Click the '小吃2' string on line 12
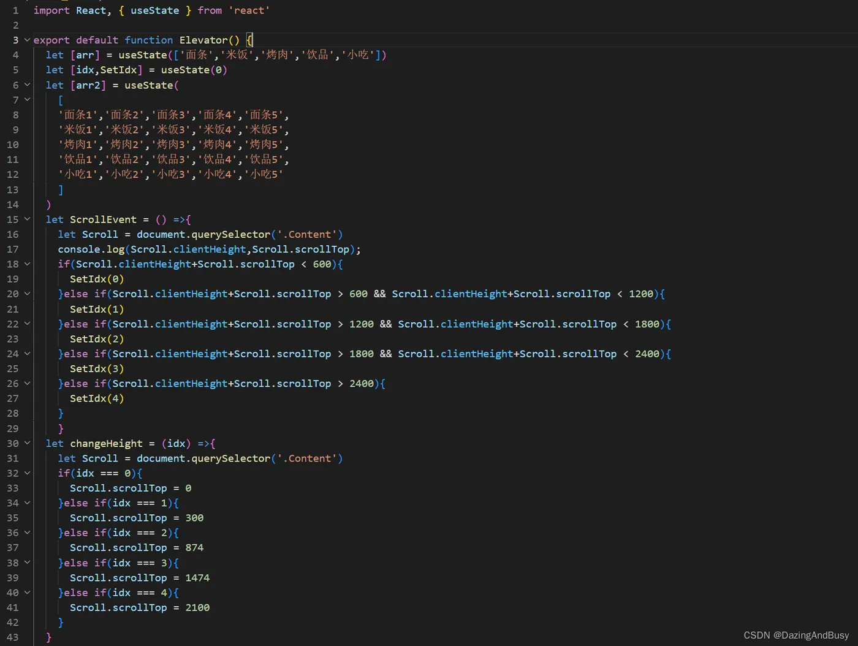Viewport: 858px width, 646px height. coord(126,174)
